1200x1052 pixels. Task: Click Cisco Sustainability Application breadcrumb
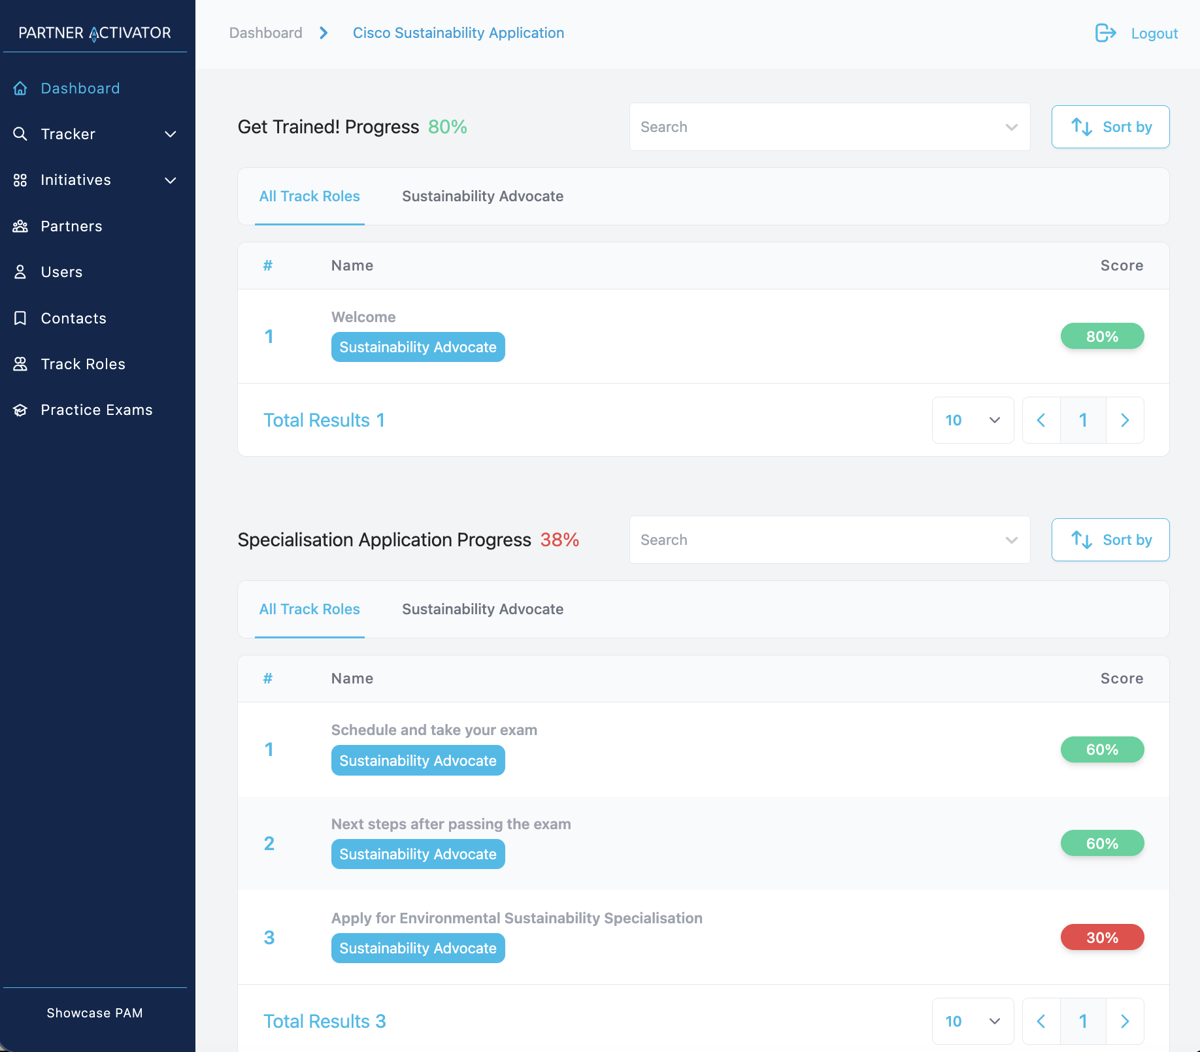point(458,33)
